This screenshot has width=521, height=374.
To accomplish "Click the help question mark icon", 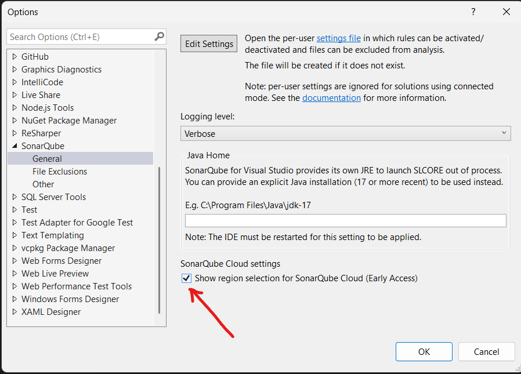I will point(473,12).
